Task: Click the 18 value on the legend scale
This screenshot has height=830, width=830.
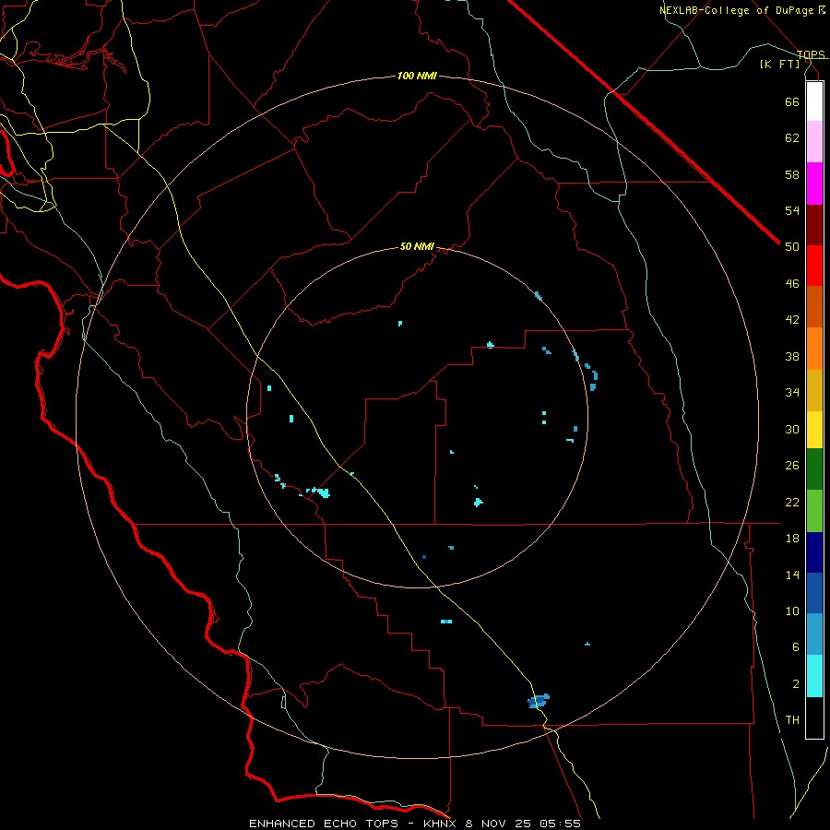Action: tap(792, 539)
